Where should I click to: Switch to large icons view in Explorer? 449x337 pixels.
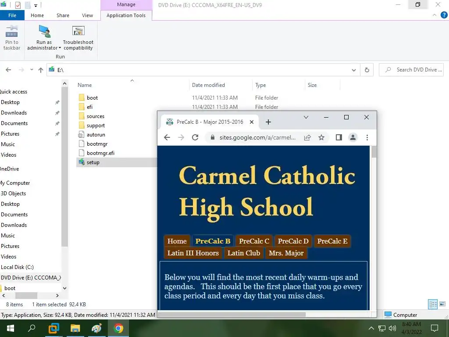(x=442, y=304)
